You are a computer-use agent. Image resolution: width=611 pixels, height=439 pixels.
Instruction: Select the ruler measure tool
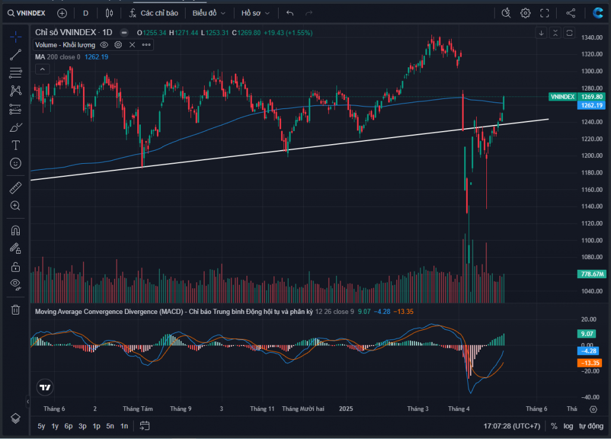click(16, 188)
